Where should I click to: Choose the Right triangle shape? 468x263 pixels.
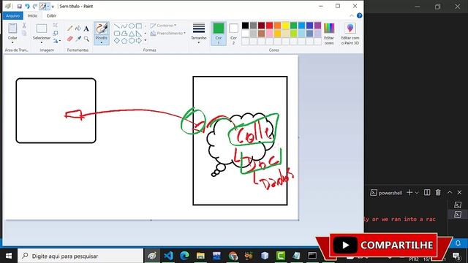pos(139,34)
